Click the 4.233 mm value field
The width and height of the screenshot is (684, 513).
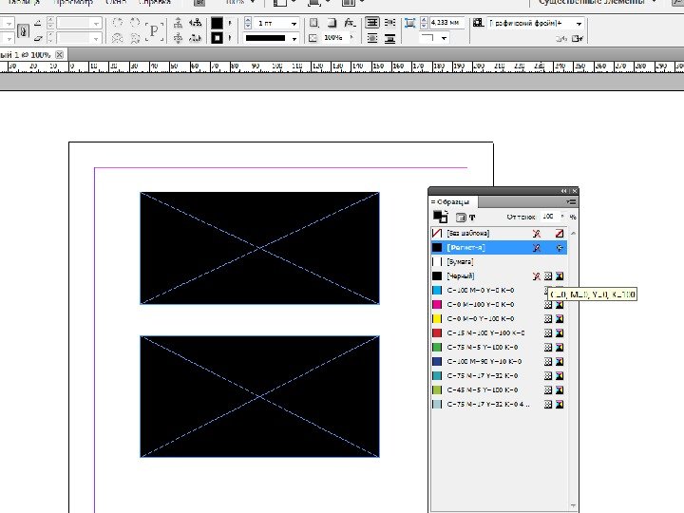pyautogui.click(x=444, y=22)
